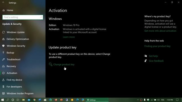Open For developers settings page
Viewport: 182px width, 102px height.
click(12, 87)
